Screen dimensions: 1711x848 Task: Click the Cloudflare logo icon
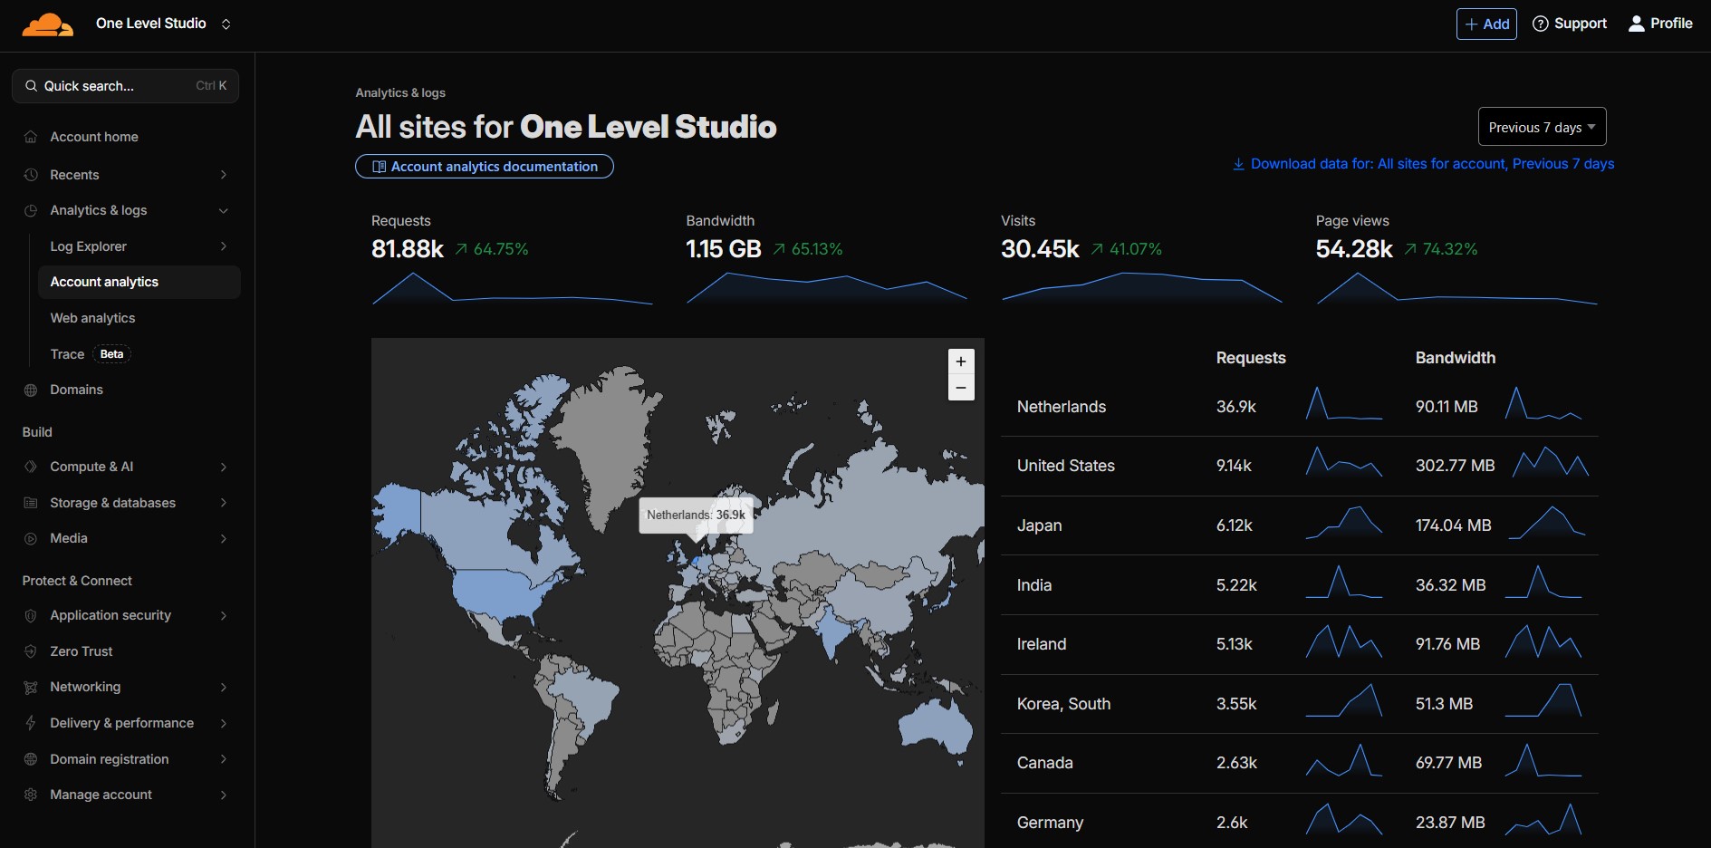click(47, 24)
